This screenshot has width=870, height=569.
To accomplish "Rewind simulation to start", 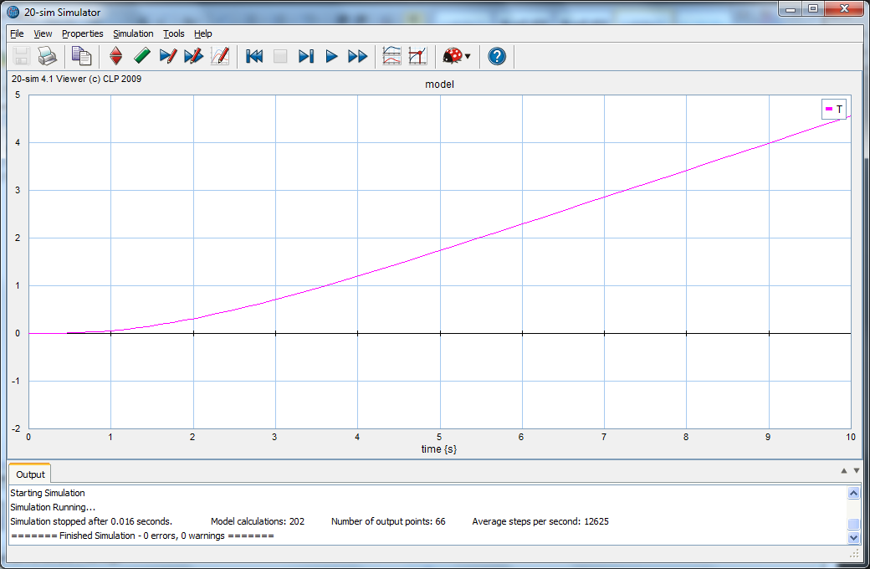I will pyautogui.click(x=254, y=56).
